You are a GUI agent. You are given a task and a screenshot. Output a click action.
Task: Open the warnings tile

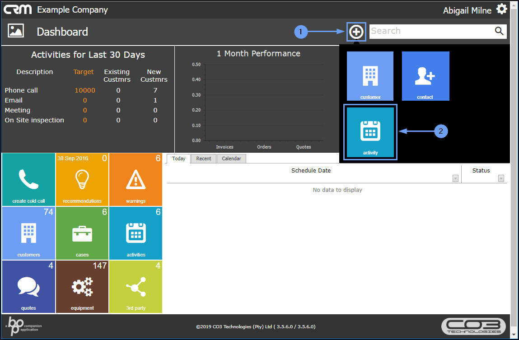pyautogui.click(x=136, y=179)
